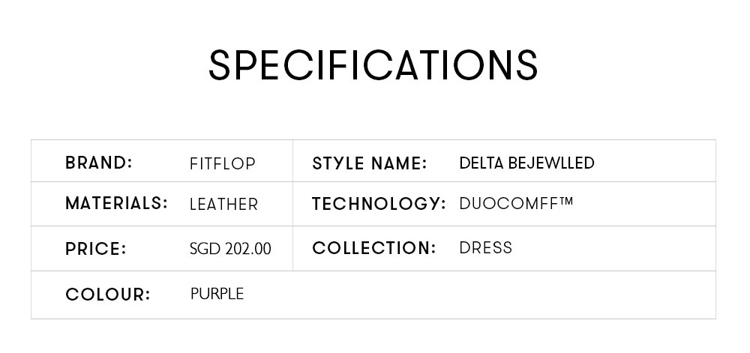Select the PRICE: label

click(96, 249)
